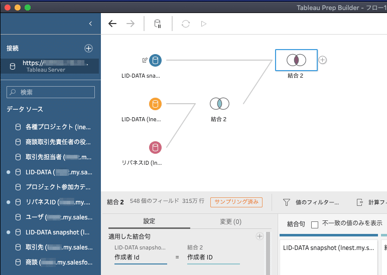Select the Tableau Server https connection
The height and width of the screenshot is (275, 387).
click(x=50, y=66)
